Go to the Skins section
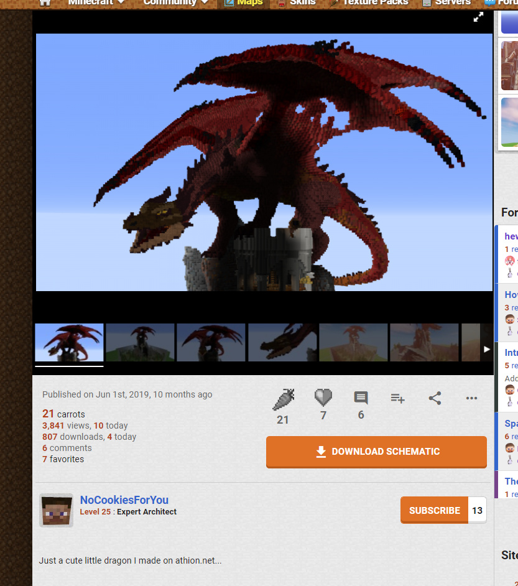Viewport: 518px width, 586px height. (x=297, y=2)
